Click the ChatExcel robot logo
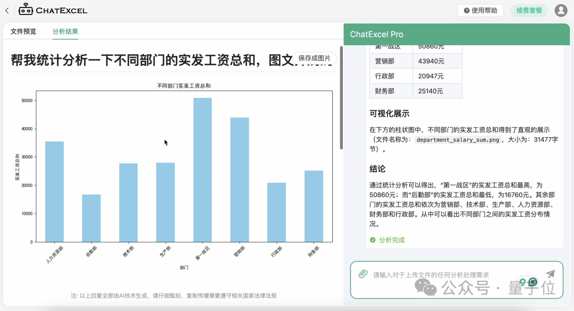The height and width of the screenshot is (311, 574). pos(26,10)
